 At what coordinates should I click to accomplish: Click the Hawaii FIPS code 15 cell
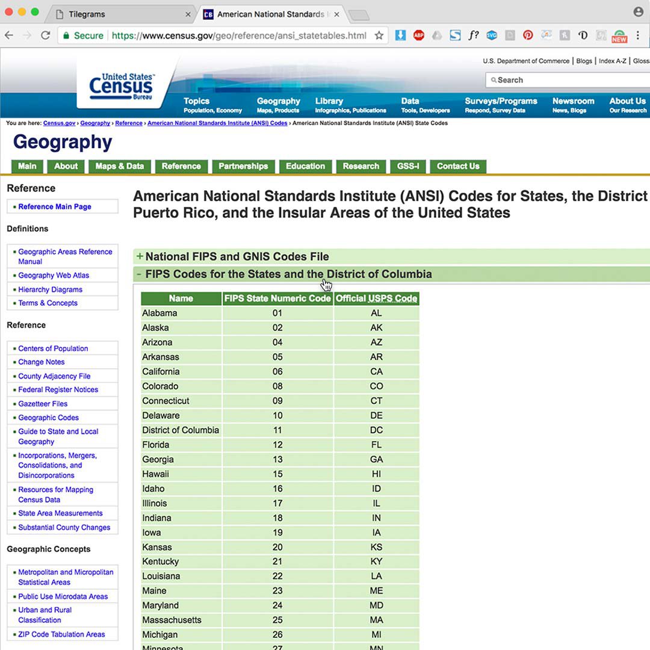(x=277, y=474)
